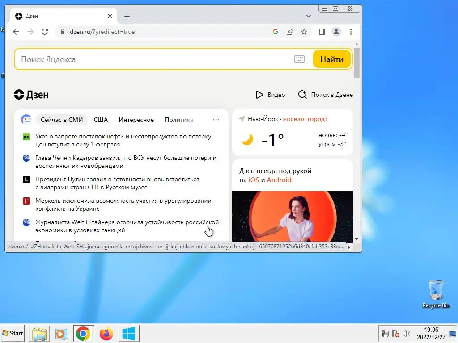This screenshot has width=458, height=343.
Task: Select the Сейчас в СМИ tab
Action: (x=62, y=120)
